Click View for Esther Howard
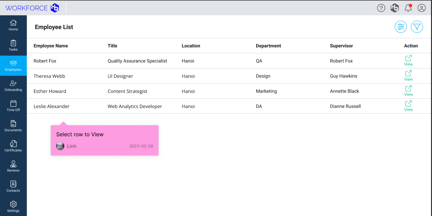The height and width of the screenshot is (216, 432). pyautogui.click(x=408, y=90)
